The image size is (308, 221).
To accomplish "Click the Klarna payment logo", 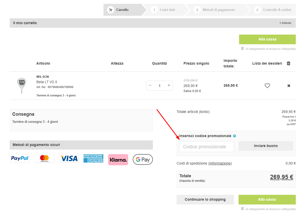I will (118, 160).
